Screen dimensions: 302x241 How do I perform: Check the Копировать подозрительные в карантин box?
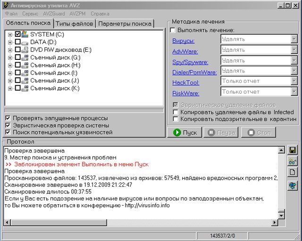click(176, 119)
